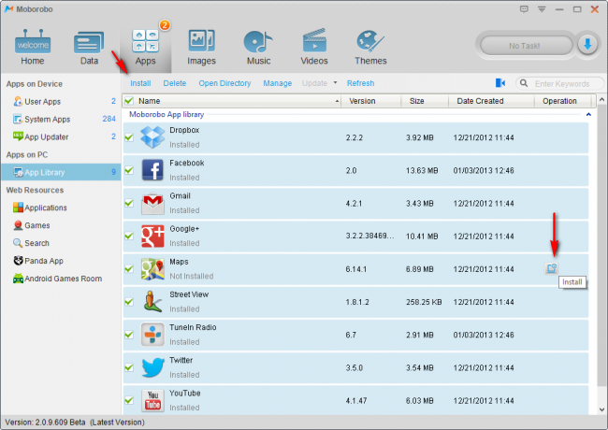Click the No Task status bar
Screen dimensions: 608x430
(x=527, y=44)
